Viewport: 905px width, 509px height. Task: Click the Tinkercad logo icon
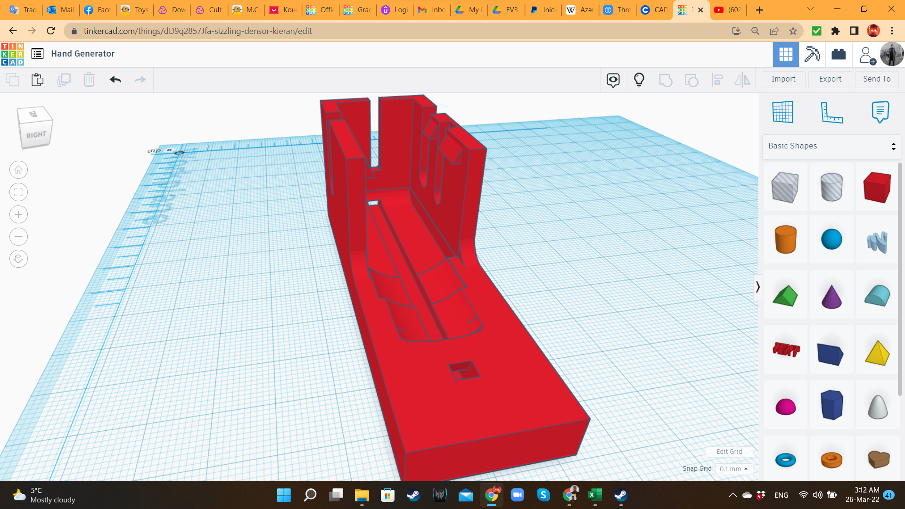[x=13, y=54]
